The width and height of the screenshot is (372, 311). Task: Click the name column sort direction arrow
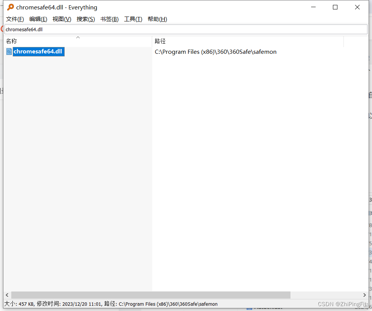(x=78, y=38)
